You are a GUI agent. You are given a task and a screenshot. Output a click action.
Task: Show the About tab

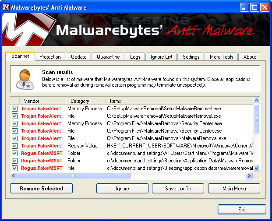(x=250, y=57)
